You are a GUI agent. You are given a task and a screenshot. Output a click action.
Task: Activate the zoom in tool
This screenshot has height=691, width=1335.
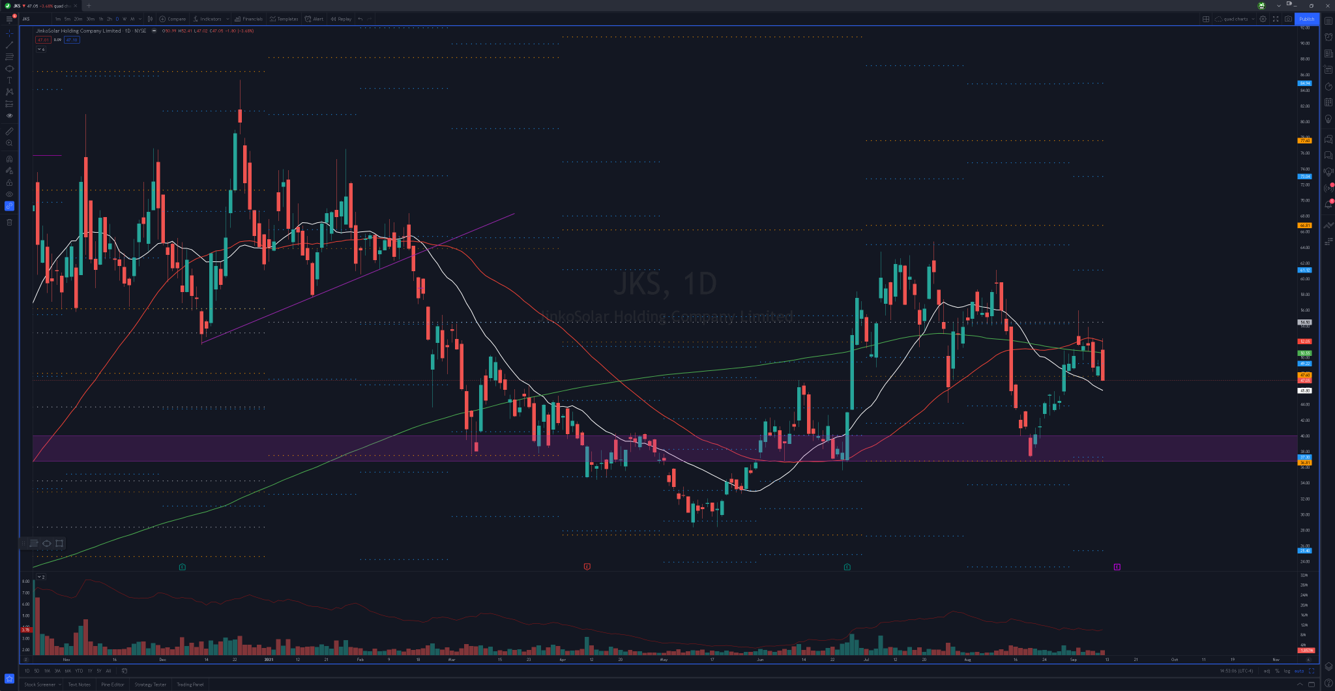pos(9,143)
